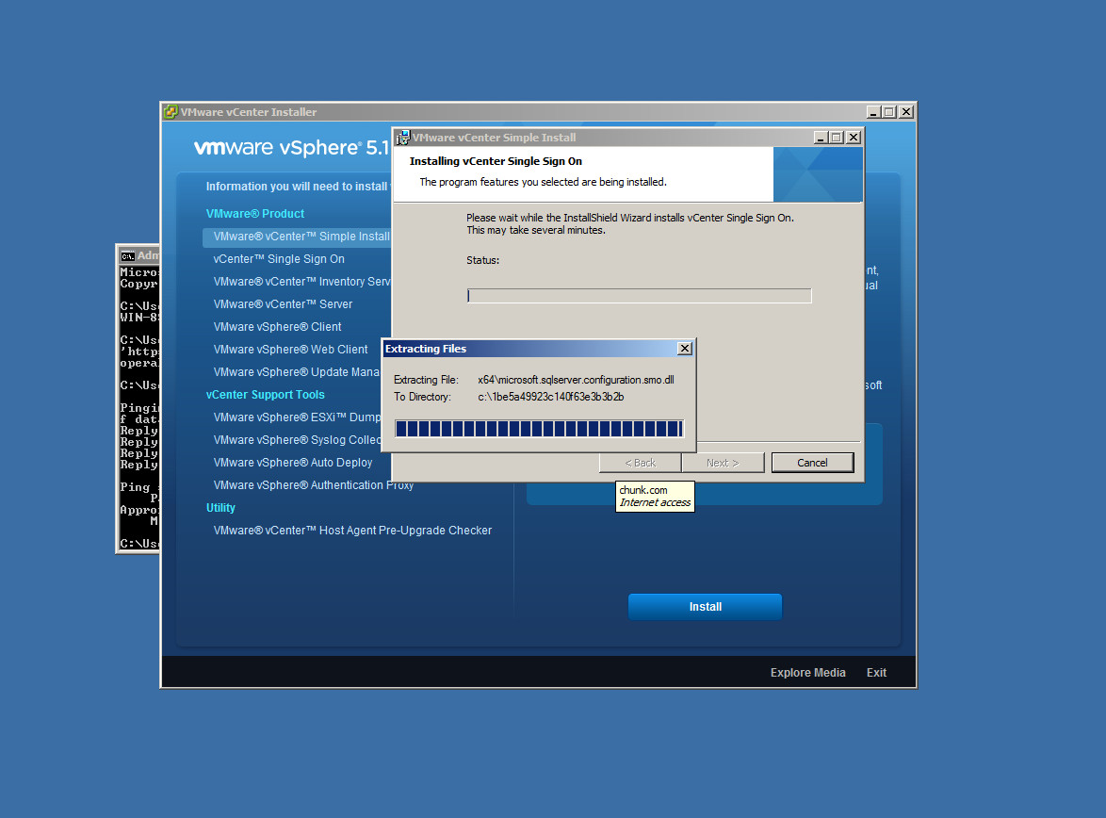Close the vCenter Simple Install wizard window

tap(853, 138)
